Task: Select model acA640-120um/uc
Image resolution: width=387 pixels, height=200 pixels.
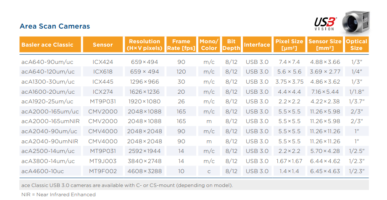Action: point(48,71)
